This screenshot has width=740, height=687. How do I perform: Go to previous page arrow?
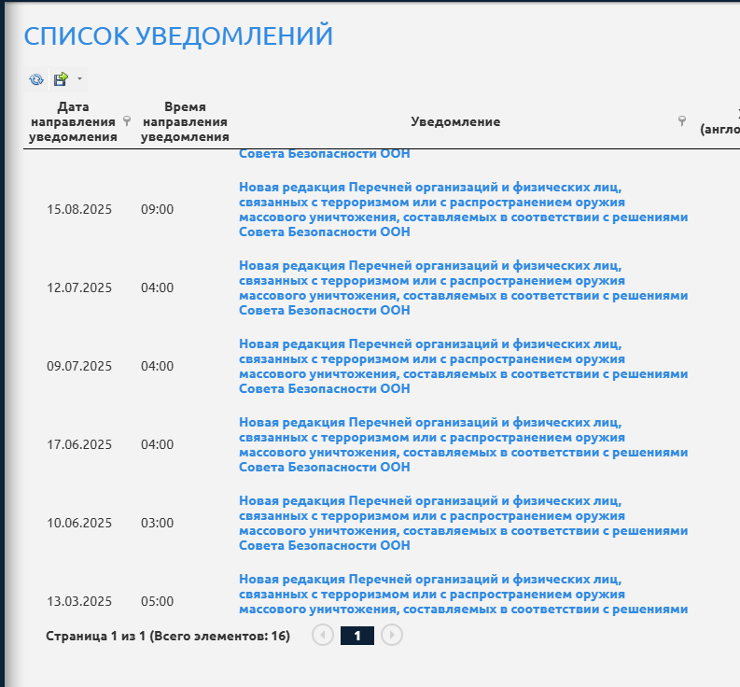tap(323, 635)
